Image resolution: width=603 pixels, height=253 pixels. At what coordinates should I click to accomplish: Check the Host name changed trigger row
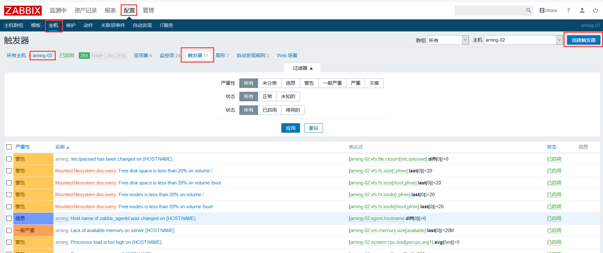click(x=9, y=218)
